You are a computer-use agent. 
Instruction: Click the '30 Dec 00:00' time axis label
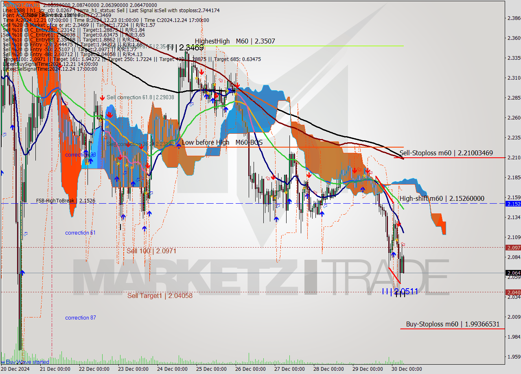tap(407, 369)
